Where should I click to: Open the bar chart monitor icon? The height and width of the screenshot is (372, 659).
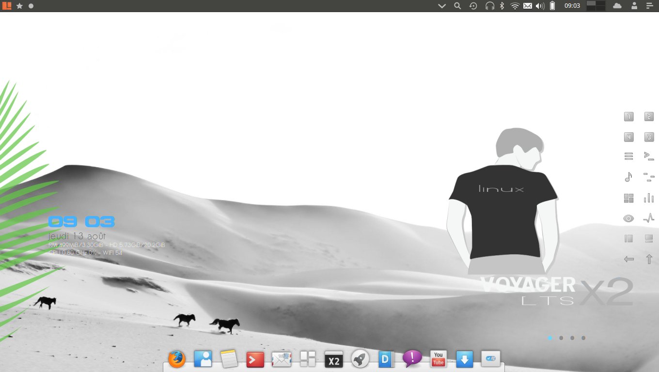pos(649,198)
